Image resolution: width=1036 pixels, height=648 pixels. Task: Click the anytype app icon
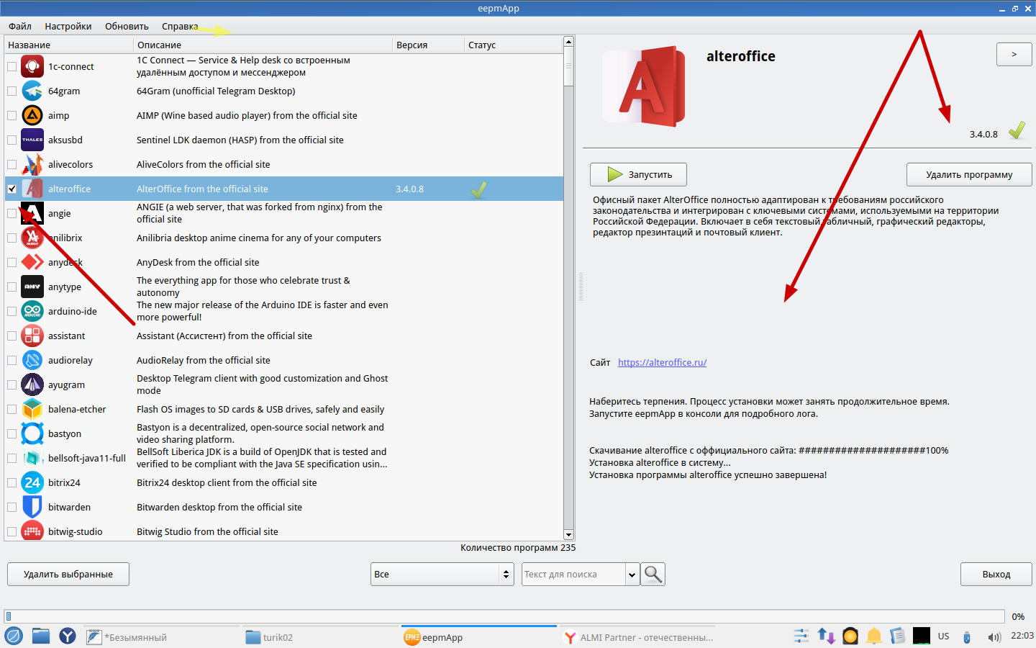click(x=32, y=287)
